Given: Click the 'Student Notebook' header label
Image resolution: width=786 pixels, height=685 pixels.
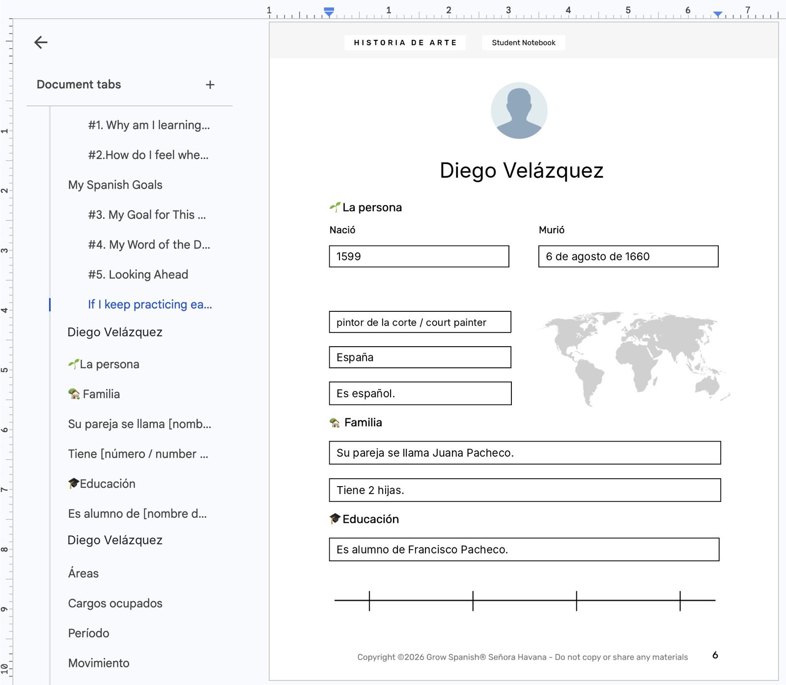Looking at the screenshot, I should (x=524, y=43).
